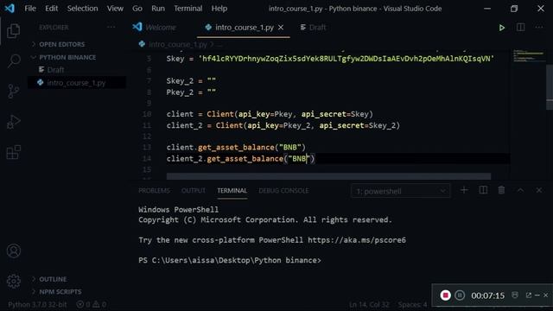553x311 pixels.
Task: Open the Help menu
Action: (219, 9)
